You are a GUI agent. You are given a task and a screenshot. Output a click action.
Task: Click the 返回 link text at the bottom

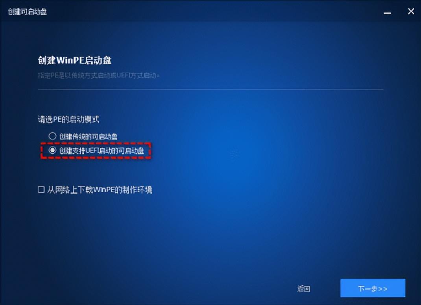pos(304,288)
